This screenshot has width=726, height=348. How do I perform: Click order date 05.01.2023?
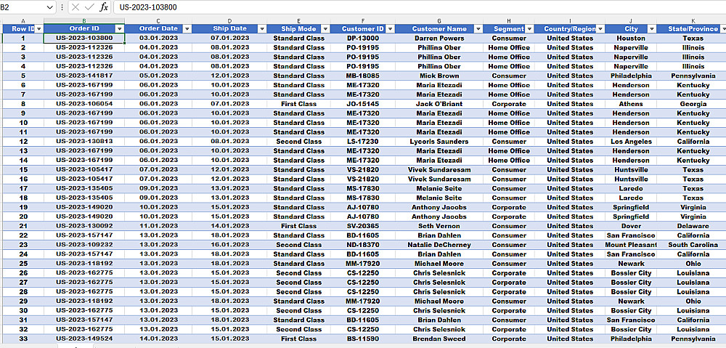158,76
